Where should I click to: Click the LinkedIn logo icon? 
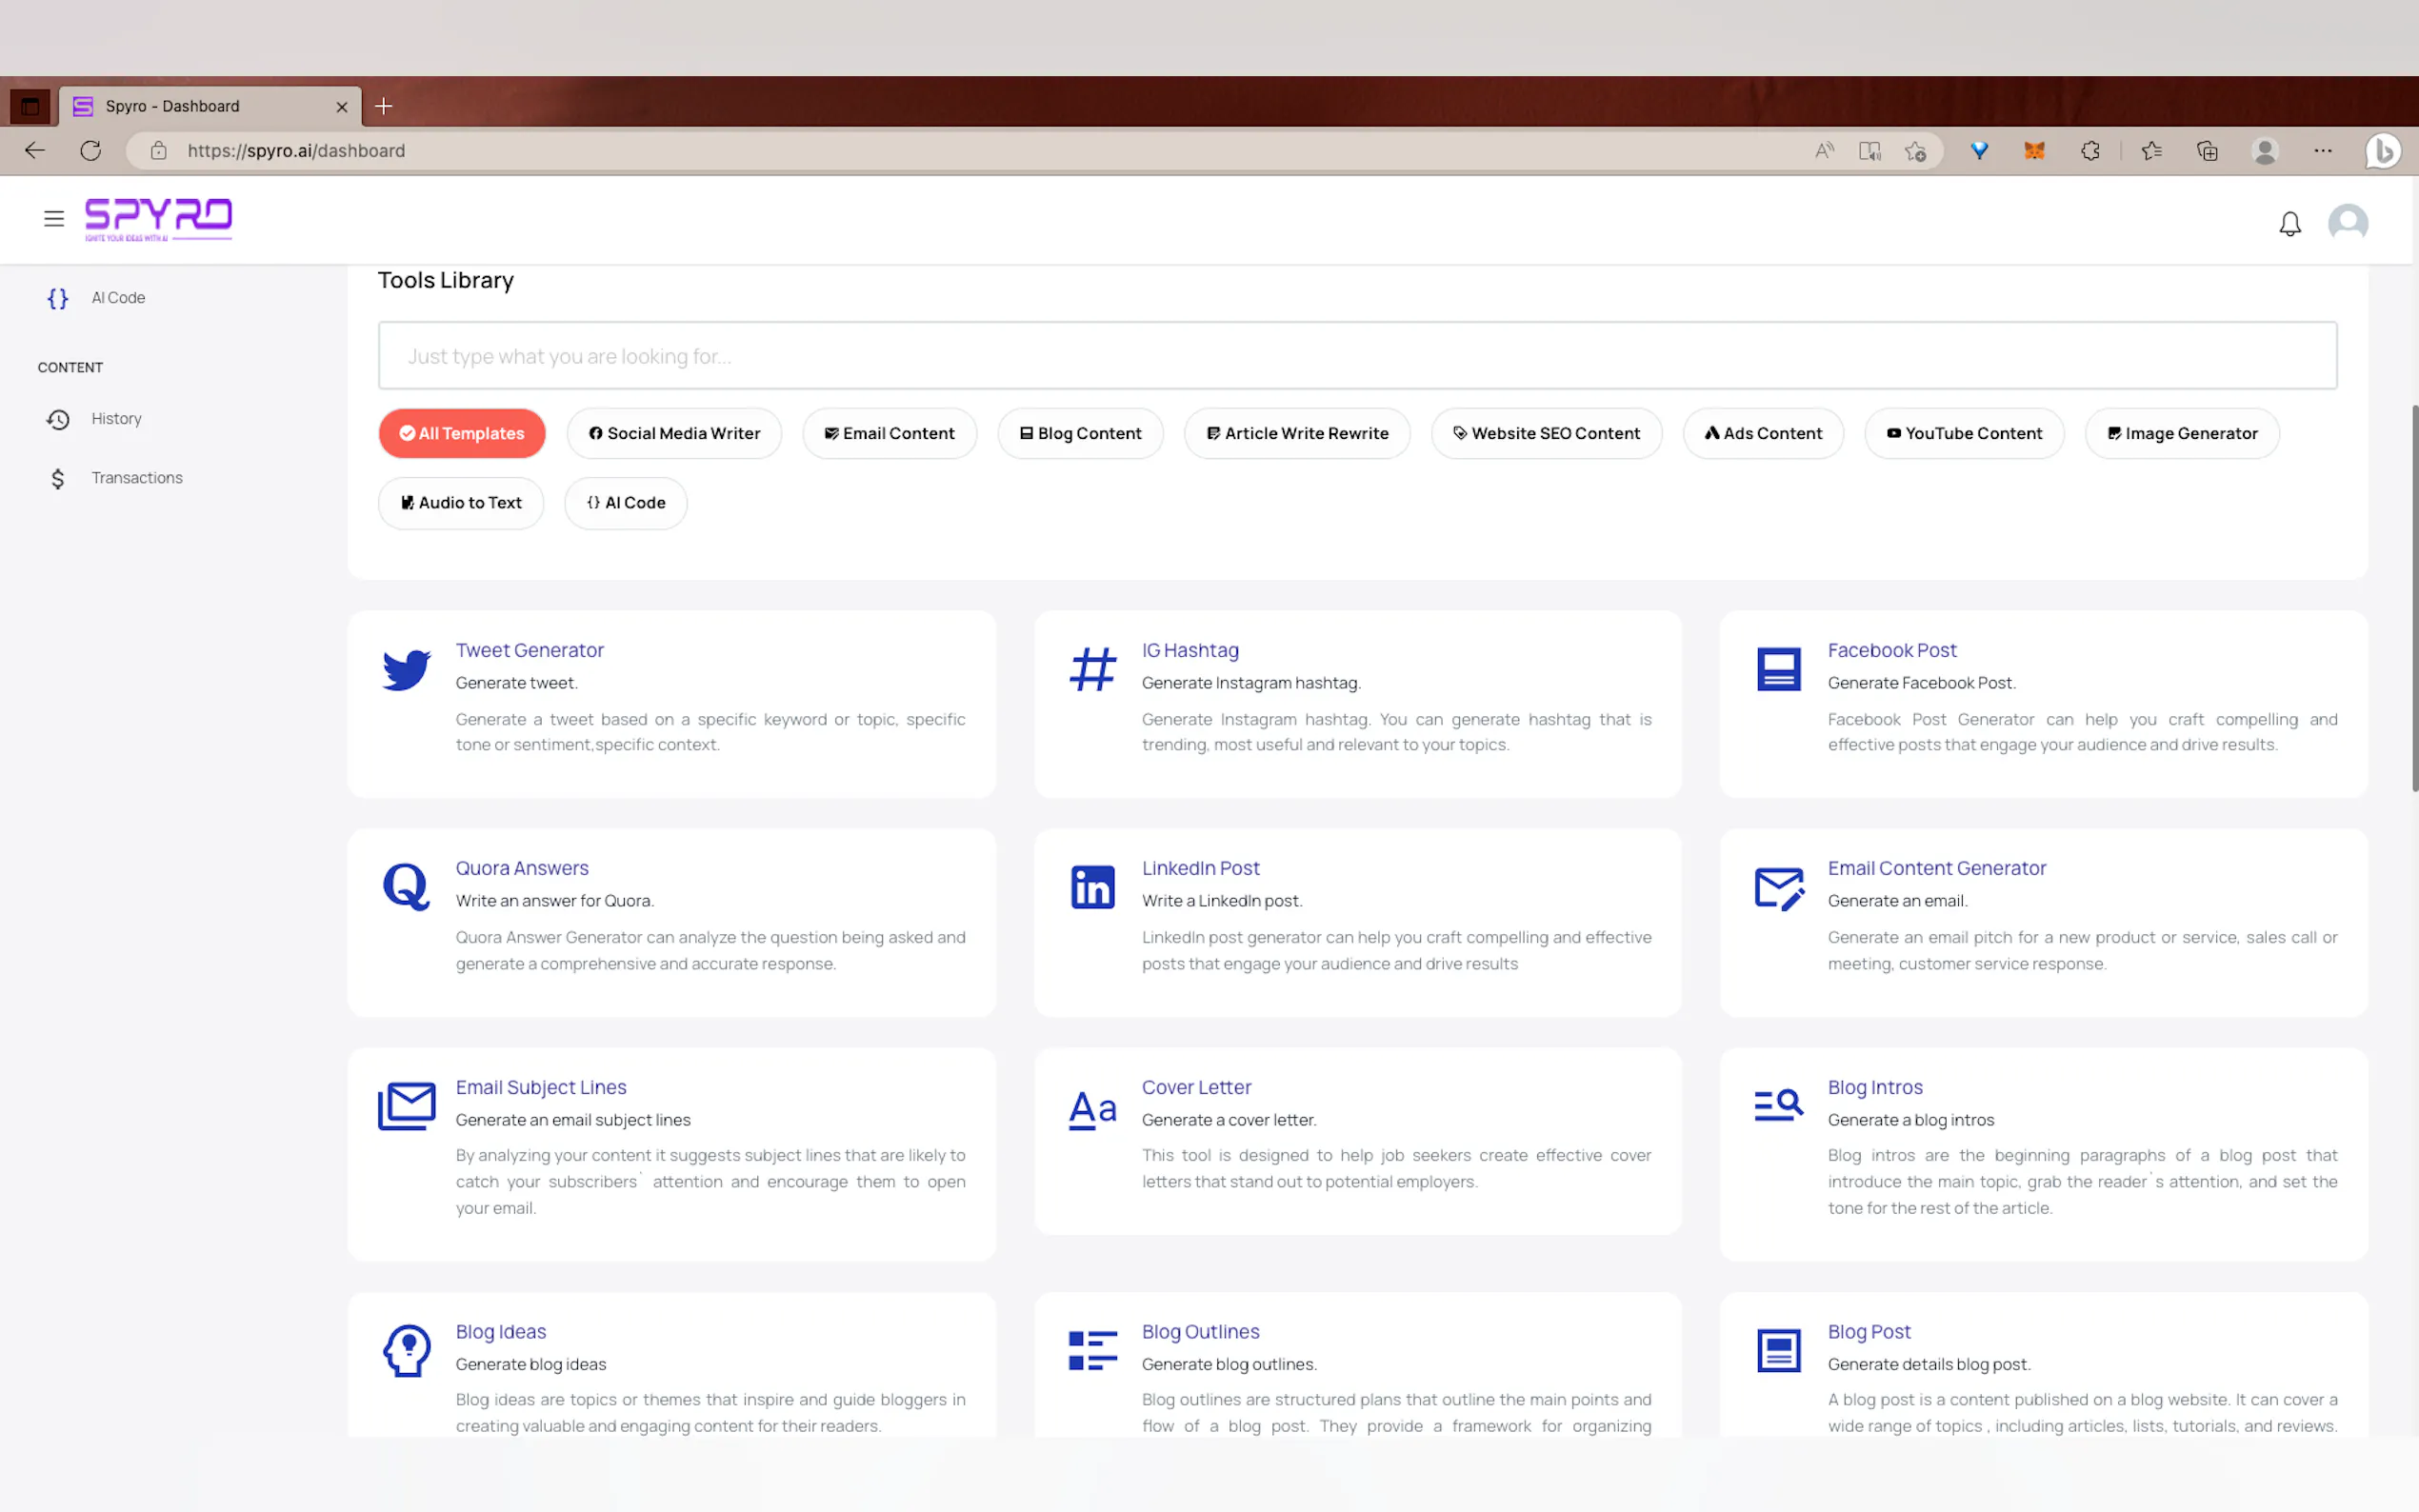[1092, 887]
